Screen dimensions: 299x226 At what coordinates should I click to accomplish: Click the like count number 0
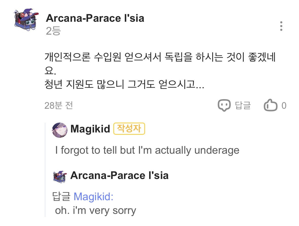coord(284,106)
